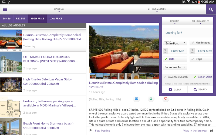The height and width of the screenshot is (135, 216).
Task: Click the High Rise night skyline thumbnail
Action: [x=11, y=85]
